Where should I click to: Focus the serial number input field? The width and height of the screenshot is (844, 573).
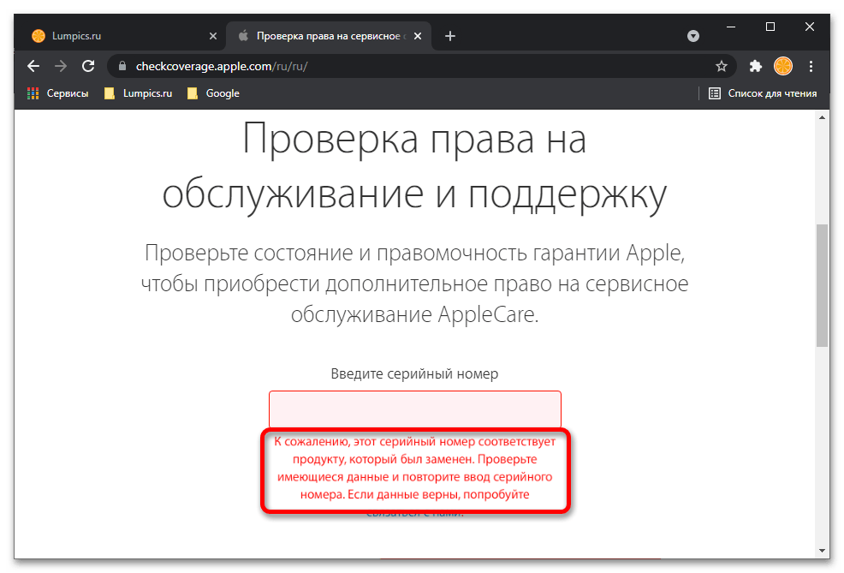(414, 409)
